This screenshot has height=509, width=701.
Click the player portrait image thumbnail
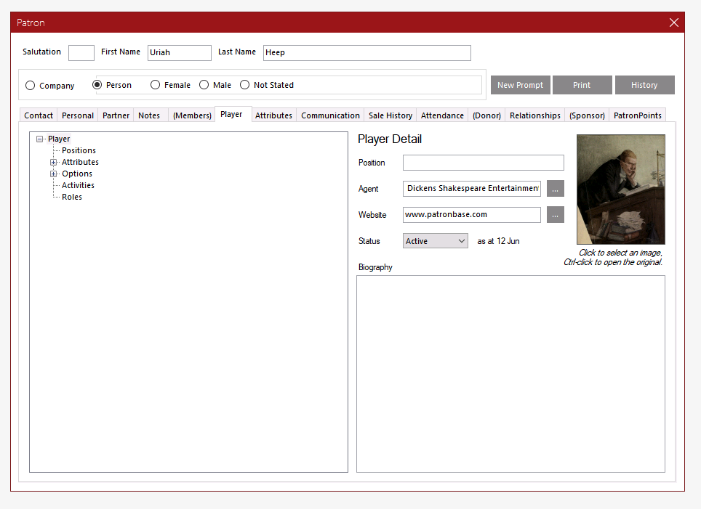pyautogui.click(x=620, y=190)
